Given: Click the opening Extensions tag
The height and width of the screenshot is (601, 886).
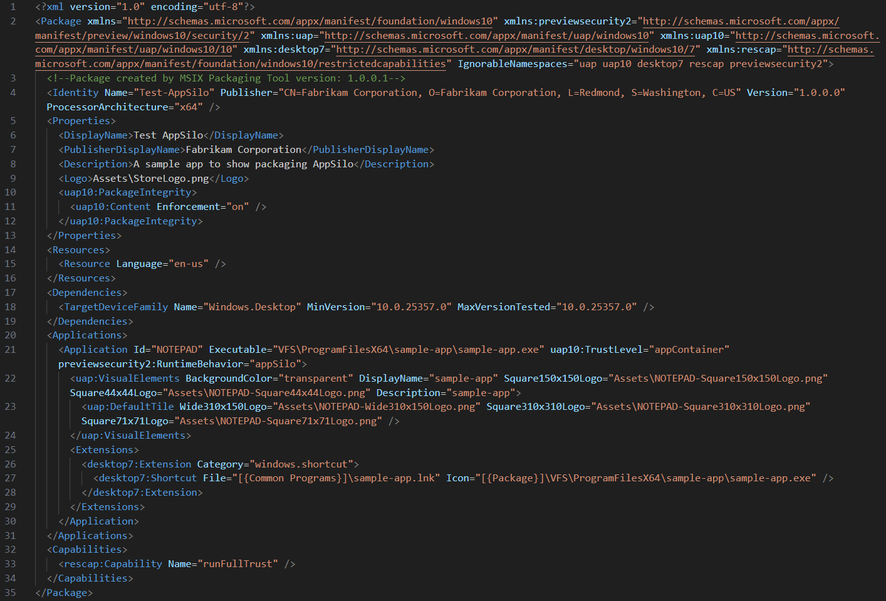Looking at the screenshot, I should [104, 450].
